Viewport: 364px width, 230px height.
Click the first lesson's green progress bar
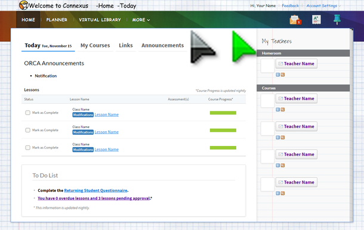(223, 113)
